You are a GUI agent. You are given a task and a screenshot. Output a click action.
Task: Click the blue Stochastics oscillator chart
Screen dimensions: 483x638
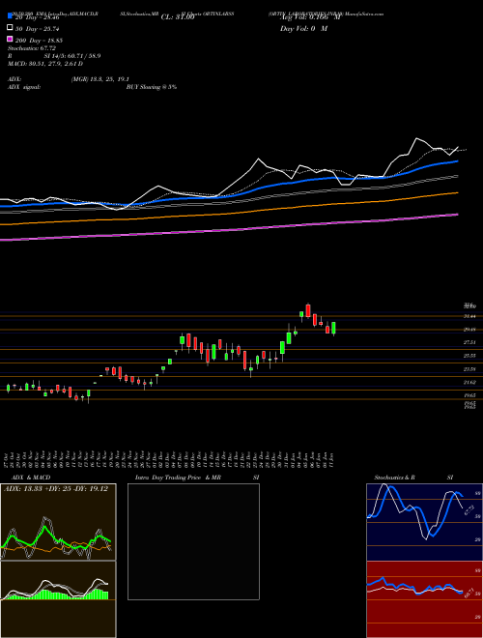click(424, 522)
